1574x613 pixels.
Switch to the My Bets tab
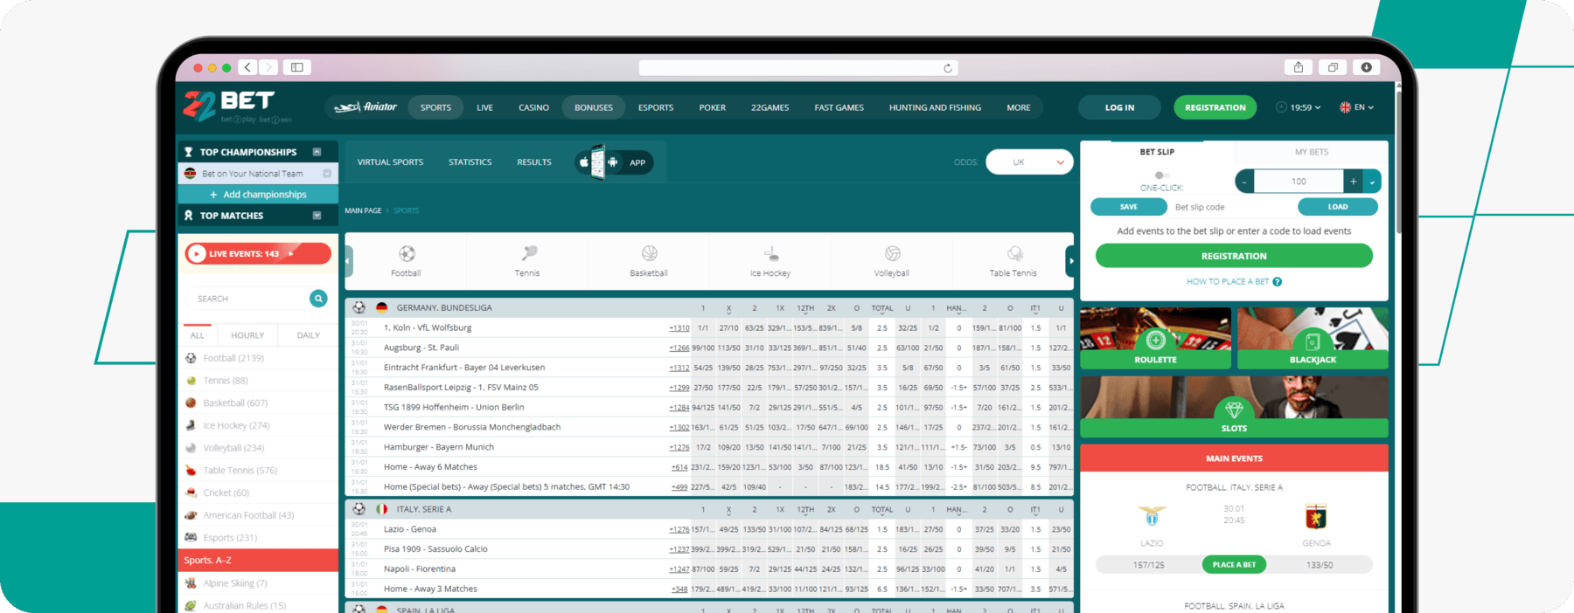click(x=1312, y=152)
